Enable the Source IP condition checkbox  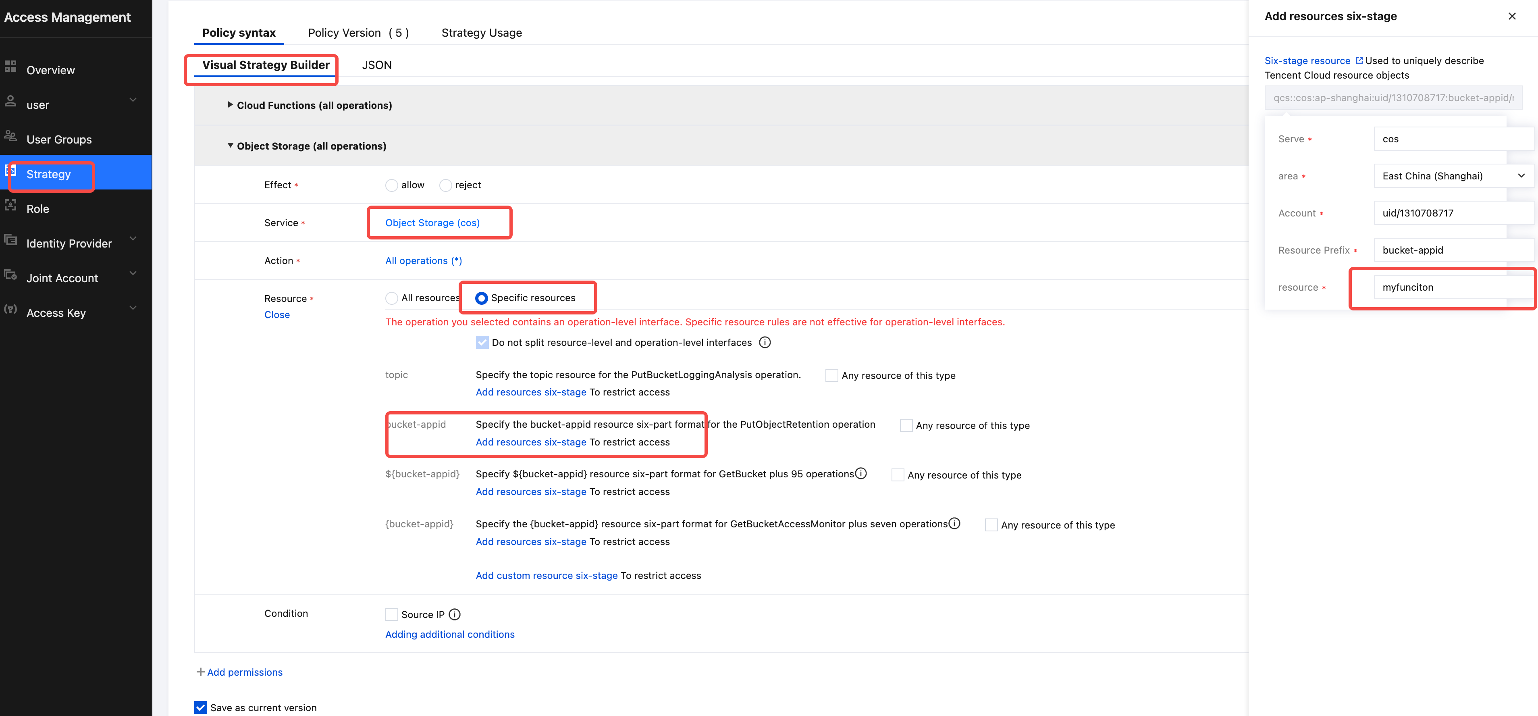coord(392,614)
